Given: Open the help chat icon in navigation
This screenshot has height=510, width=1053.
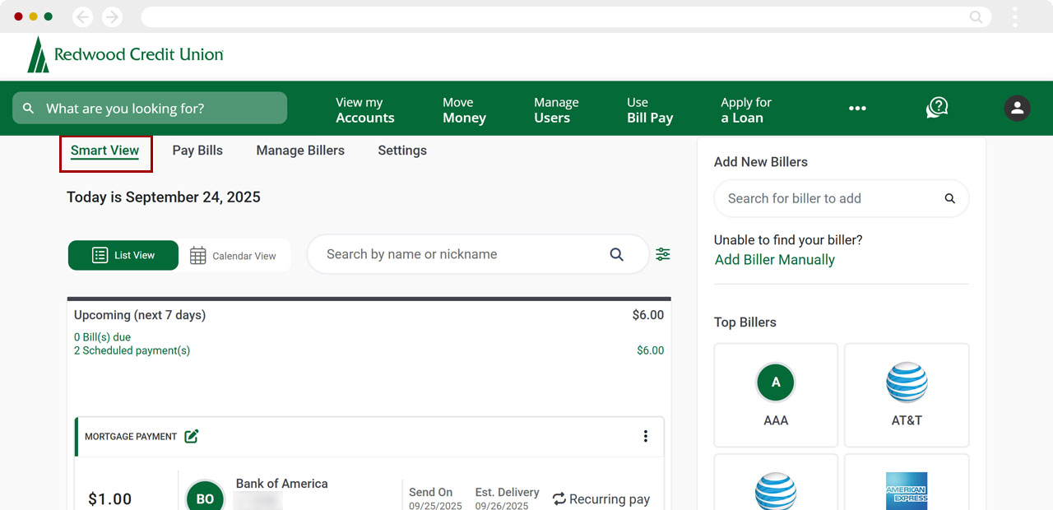Looking at the screenshot, I should (936, 108).
